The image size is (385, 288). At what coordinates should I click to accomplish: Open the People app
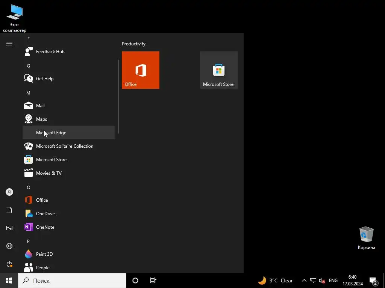tap(69, 267)
